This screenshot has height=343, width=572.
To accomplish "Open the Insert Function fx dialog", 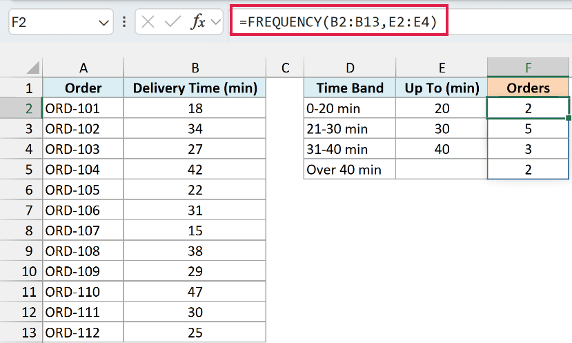I will click(198, 22).
